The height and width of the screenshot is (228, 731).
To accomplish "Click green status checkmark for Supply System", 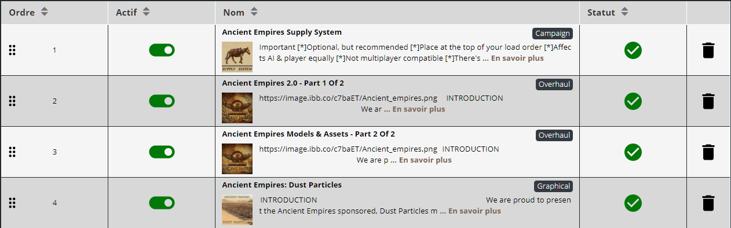I will coord(633,50).
